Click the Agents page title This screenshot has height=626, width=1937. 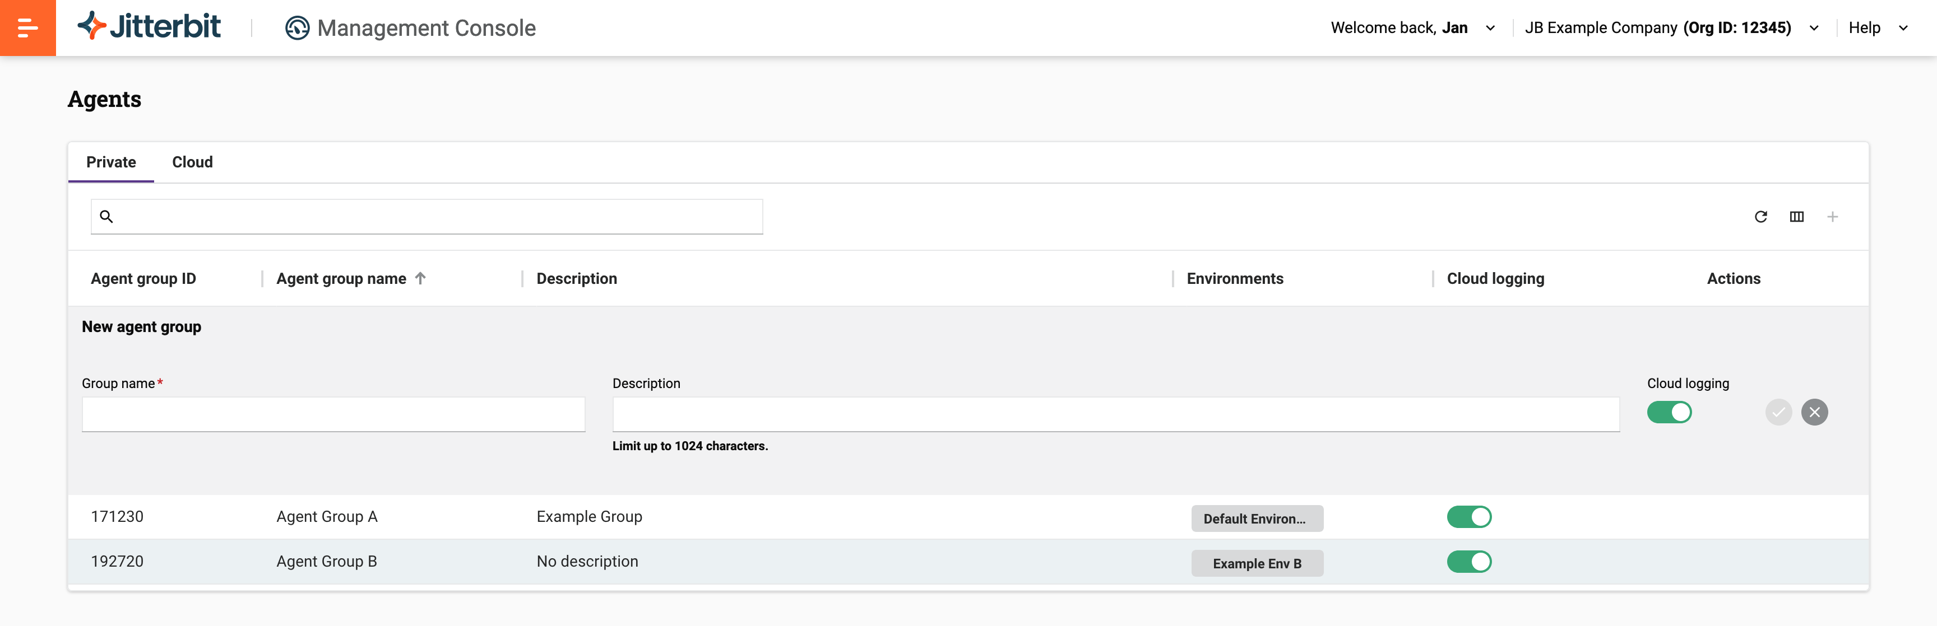tap(104, 99)
